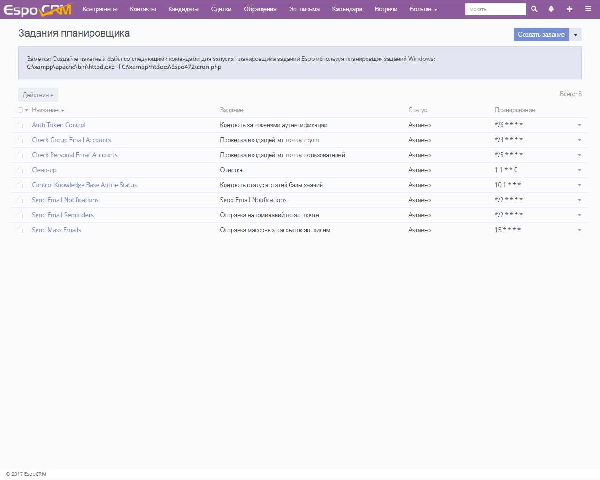Select the Check Group Email Accounts checkbox
Viewport: 600px width, 480px height.
coord(21,140)
